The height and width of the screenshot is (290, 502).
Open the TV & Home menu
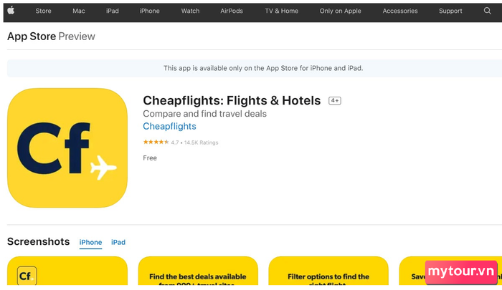tap(281, 11)
